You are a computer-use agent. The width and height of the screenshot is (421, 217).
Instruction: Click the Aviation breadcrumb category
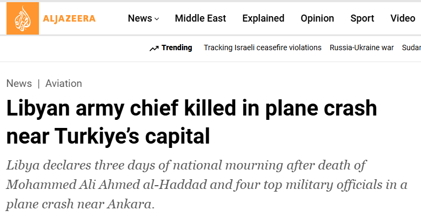(64, 83)
